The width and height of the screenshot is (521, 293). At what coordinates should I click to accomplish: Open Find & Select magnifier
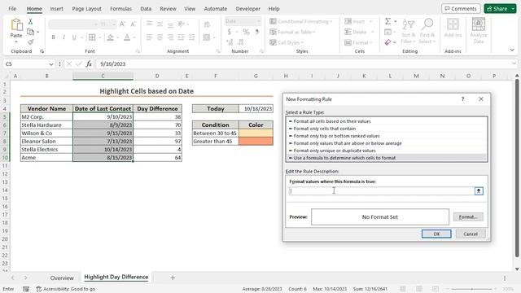tap(427, 32)
